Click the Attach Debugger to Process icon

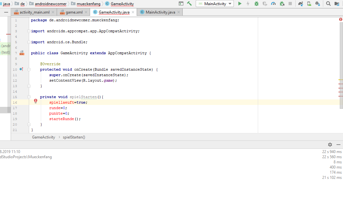point(282,4)
